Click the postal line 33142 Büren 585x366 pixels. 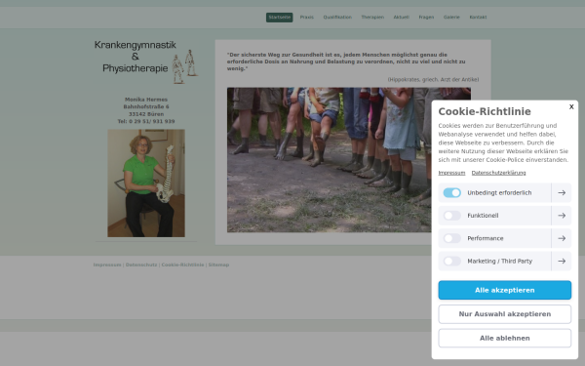point(146,114)
